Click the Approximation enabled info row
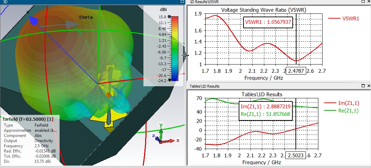This screenshot has width=371, height=168. (x=30, y=130)
